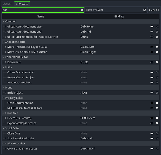Screen dimensions: 161x155
Task: Clear the Convert Indent to Spaces shortcut
Action: [157, 149]
